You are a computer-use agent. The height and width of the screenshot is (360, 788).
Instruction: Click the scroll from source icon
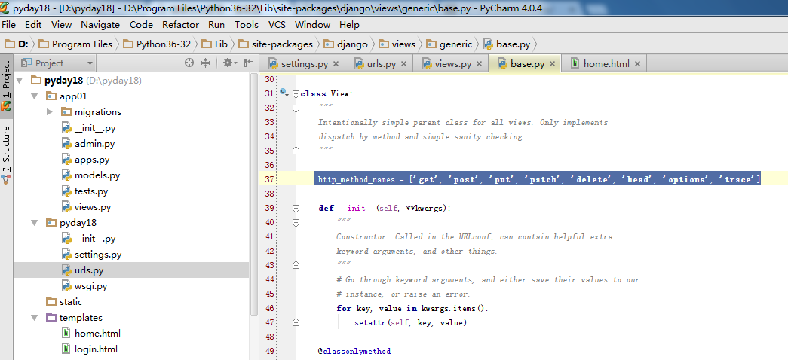pyautogui.click(x=189, y=63)
